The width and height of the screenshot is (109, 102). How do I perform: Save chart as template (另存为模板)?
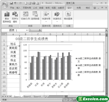coord(15,17)
